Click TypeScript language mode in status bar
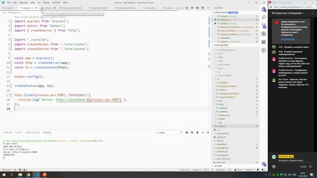Screen dimensions: 317x178 (220, 170)
